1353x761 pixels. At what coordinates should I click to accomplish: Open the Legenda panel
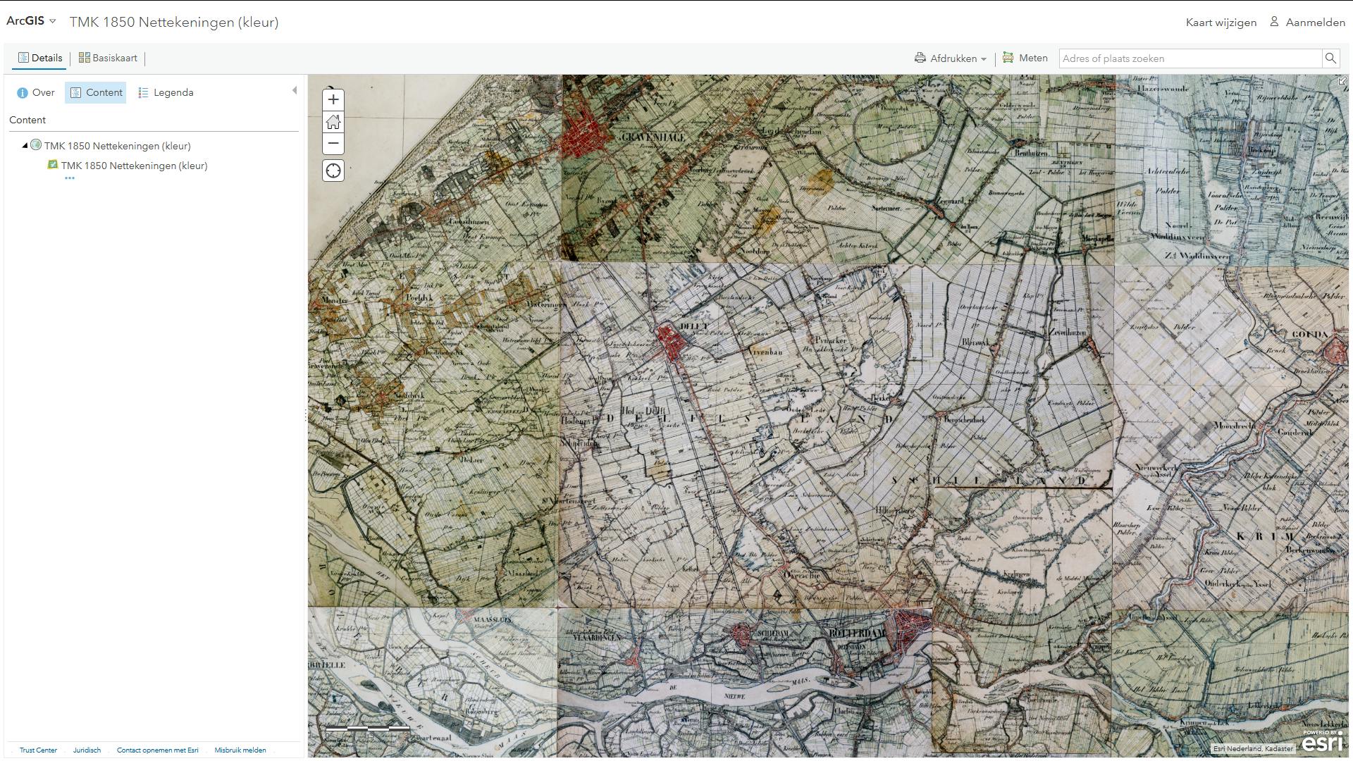click(x=165, y=92)
